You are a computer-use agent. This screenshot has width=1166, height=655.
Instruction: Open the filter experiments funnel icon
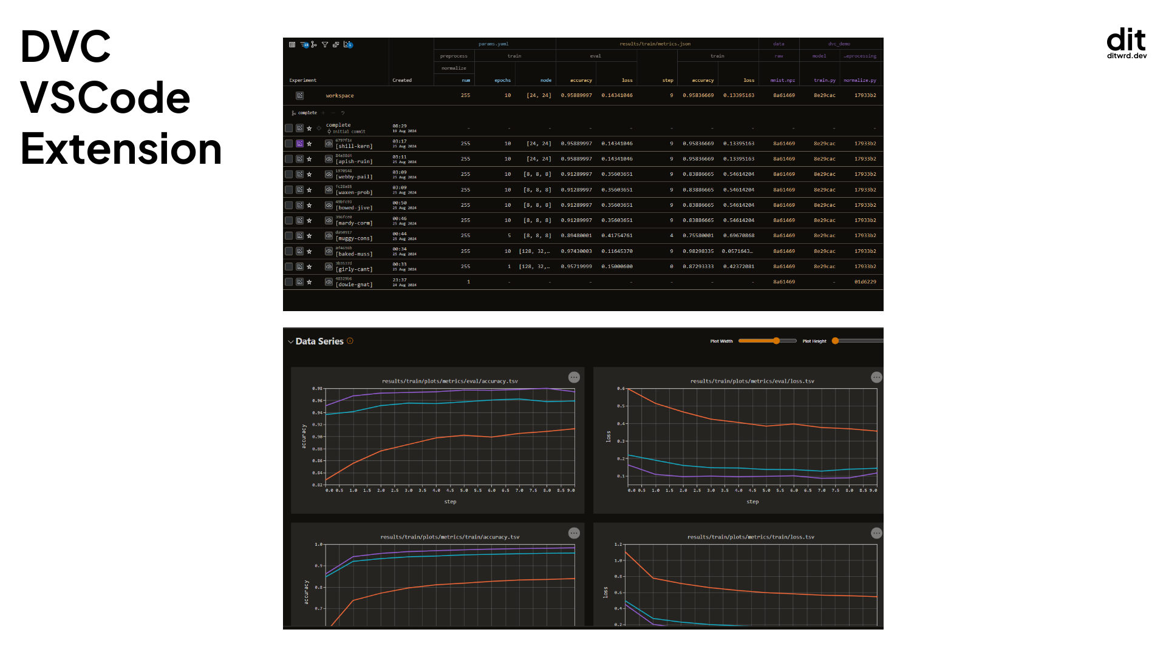(325, 44)
